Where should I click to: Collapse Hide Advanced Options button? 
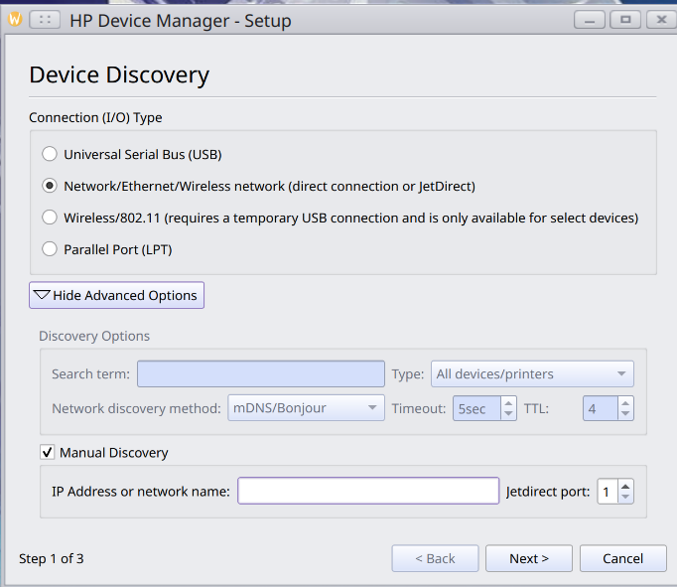116,295
